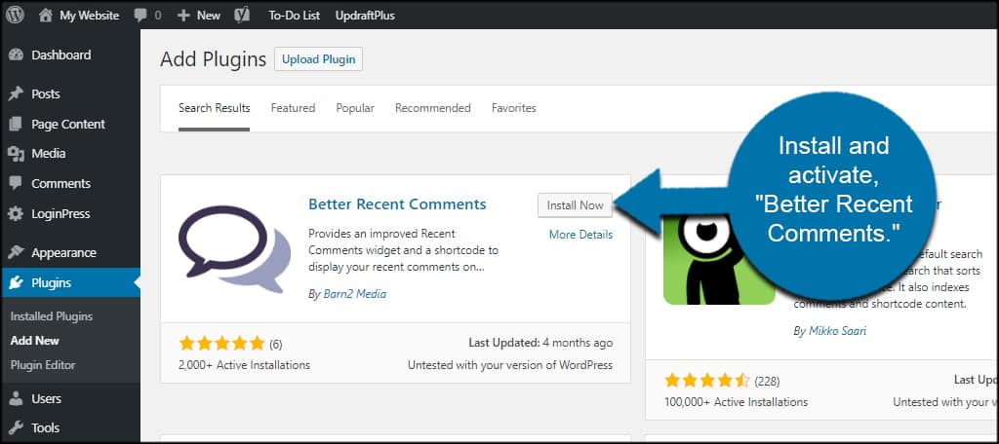Click the Comments bubble icon in sidebar

[x=16, y=184]
